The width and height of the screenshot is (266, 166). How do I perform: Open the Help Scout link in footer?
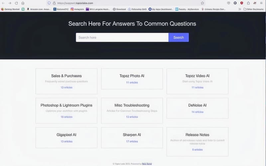click(147, 164)
